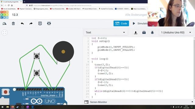Open the notification center in taskbar

click(192, 107)
